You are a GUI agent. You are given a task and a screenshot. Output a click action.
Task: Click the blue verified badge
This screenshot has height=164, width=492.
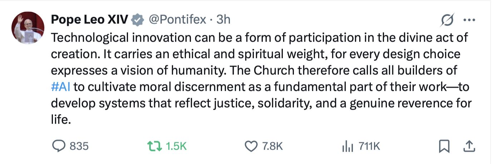pos(137,20)
